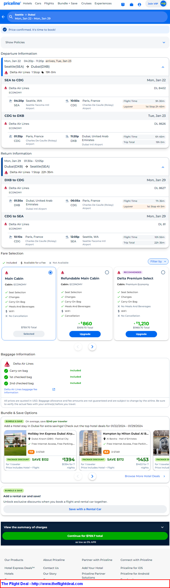Select Main Cabin fare radio button

click(50, 273)
